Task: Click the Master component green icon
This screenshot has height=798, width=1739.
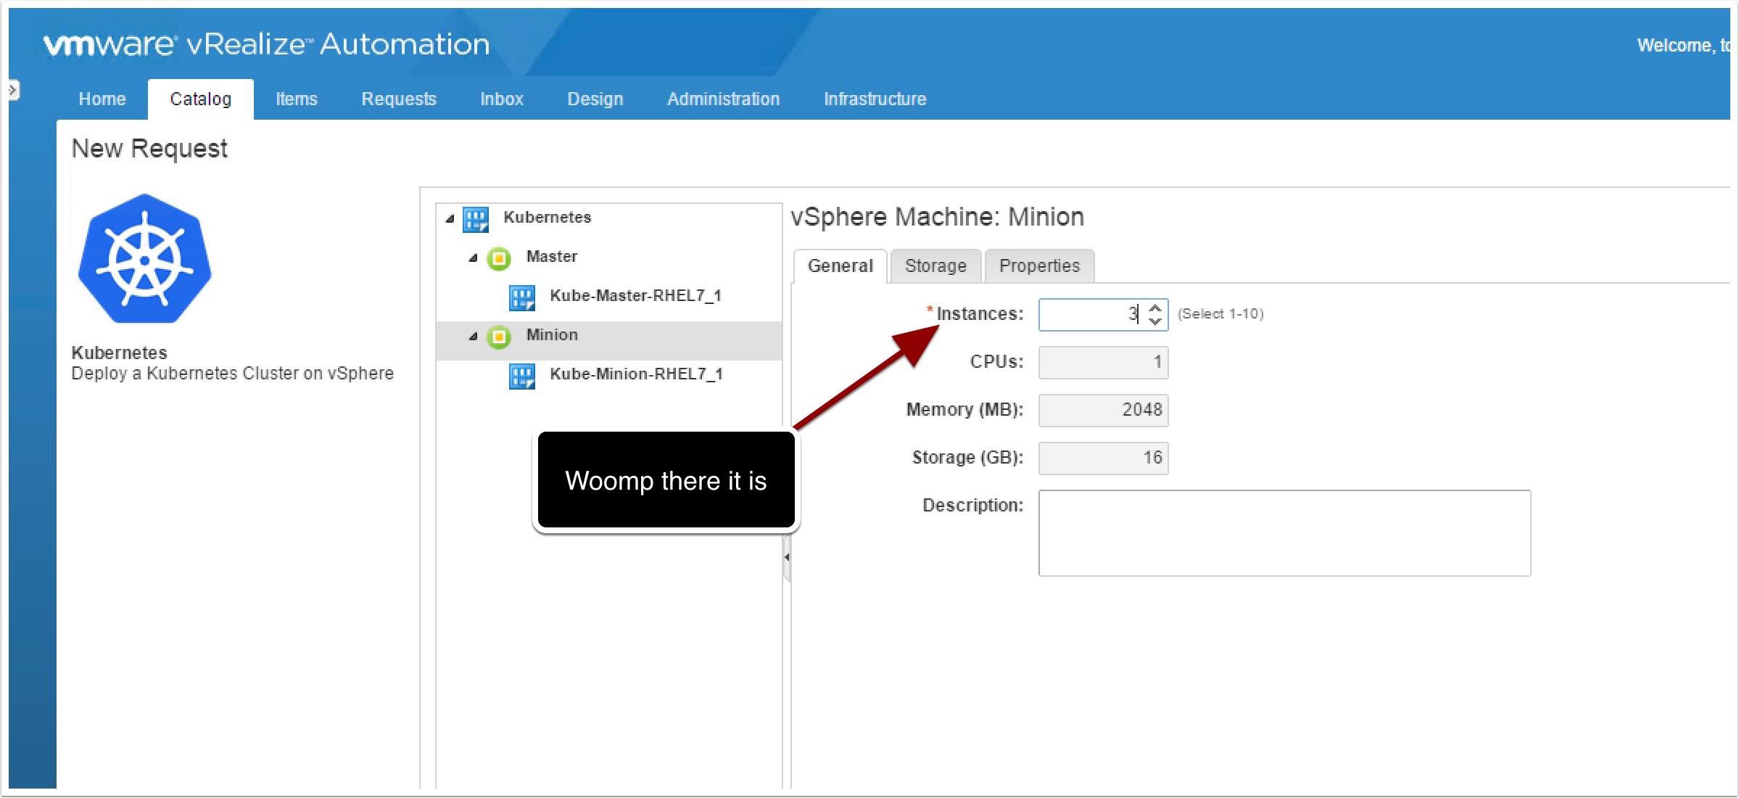Action: [x=499, y=258]
